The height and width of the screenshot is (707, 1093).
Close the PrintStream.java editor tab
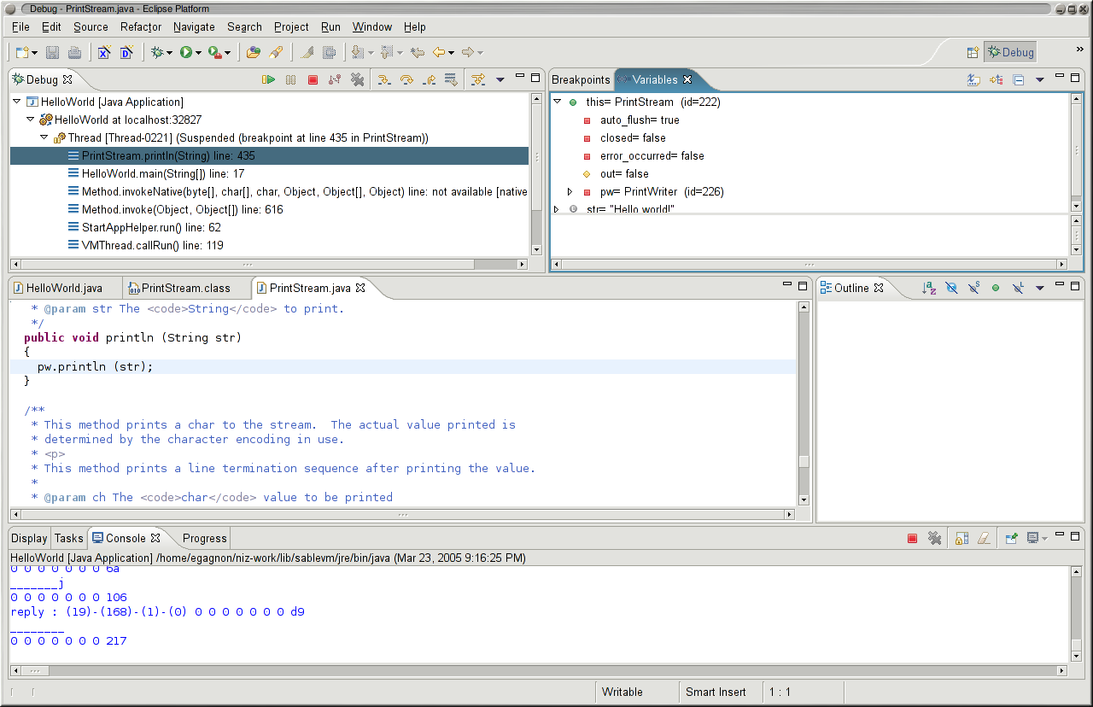point(360,288)
